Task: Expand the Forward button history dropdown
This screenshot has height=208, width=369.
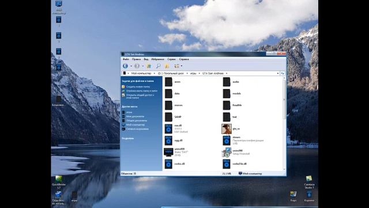Action: pyautogui.click(x=142, y=66)
